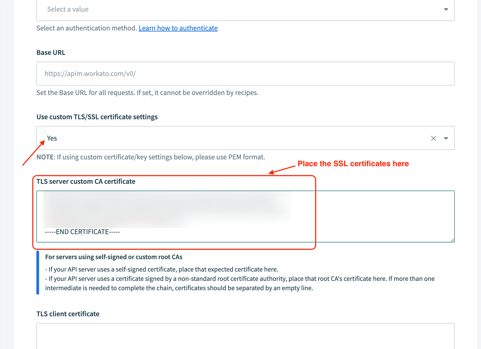
Task: Select the "Base URL" section heading
Action: tap(51, 52)
